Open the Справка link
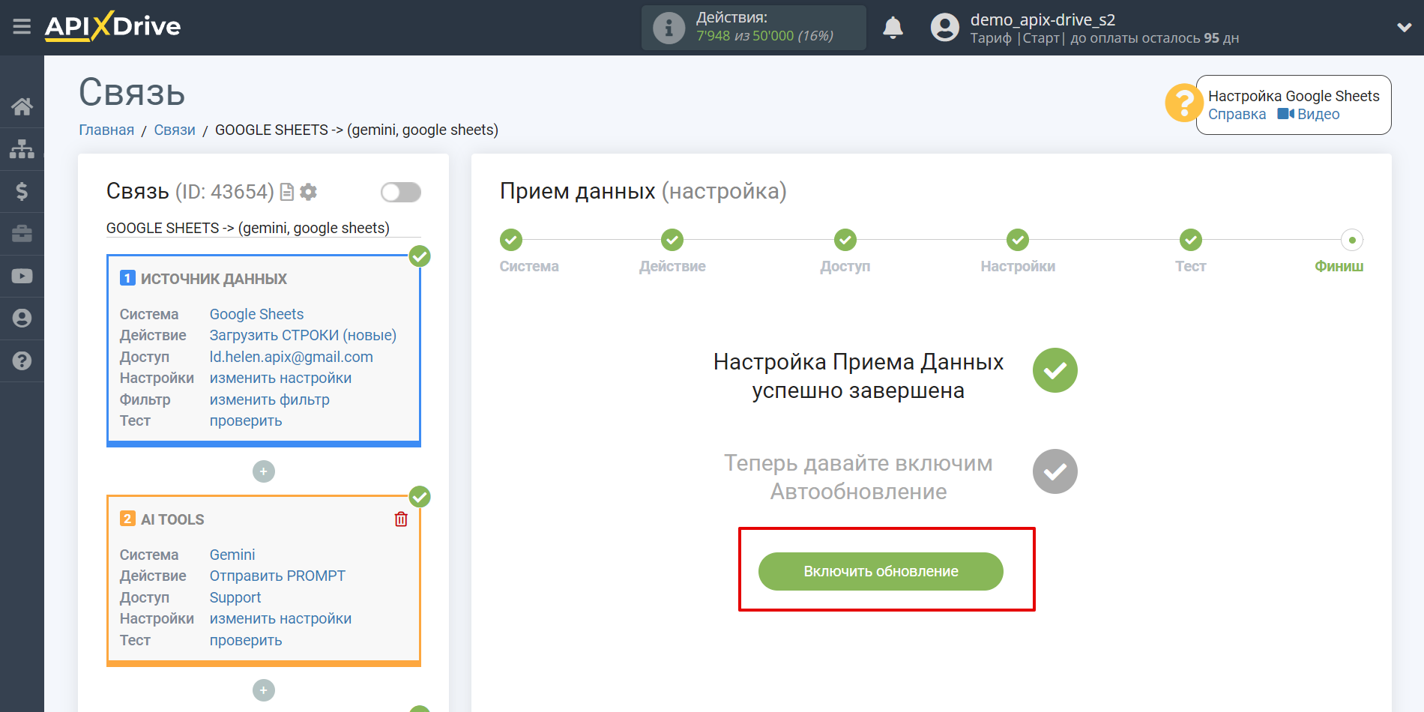This screenshot has height=712, width=1424. point(1237,115)
